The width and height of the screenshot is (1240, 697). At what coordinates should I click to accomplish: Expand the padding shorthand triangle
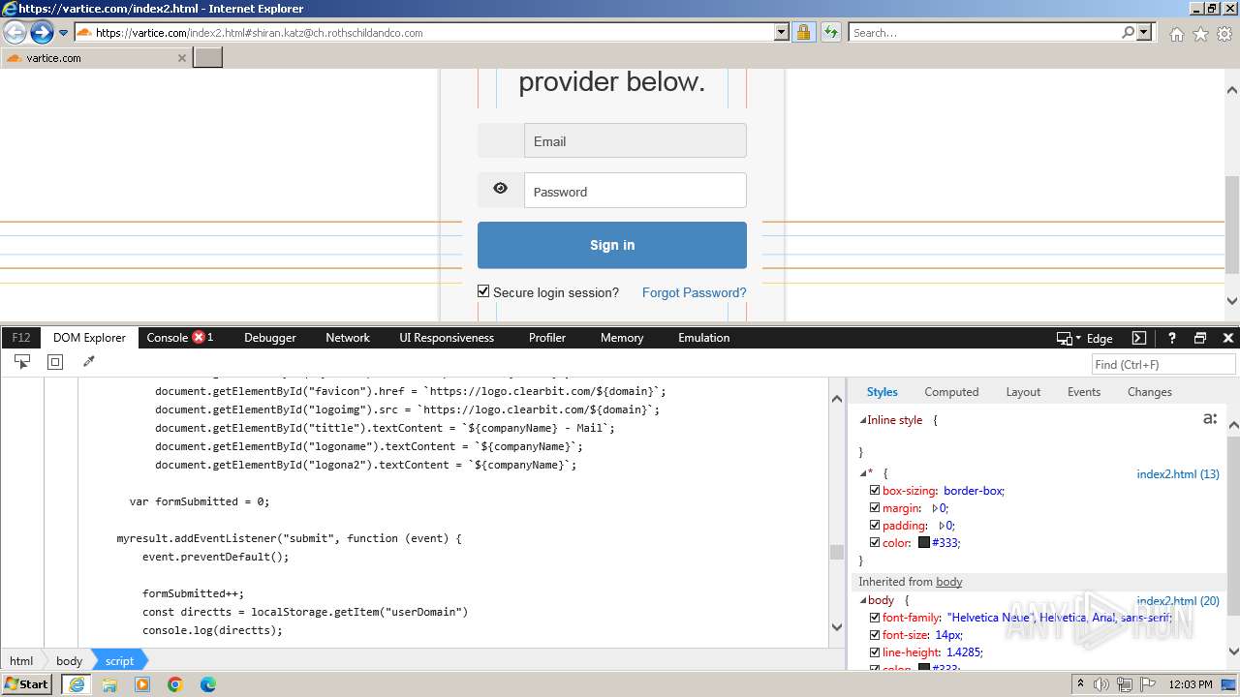pos(942,526)
